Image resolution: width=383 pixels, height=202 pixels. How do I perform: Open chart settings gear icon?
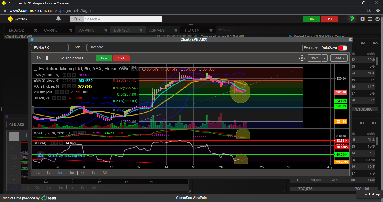coord(302,58)
